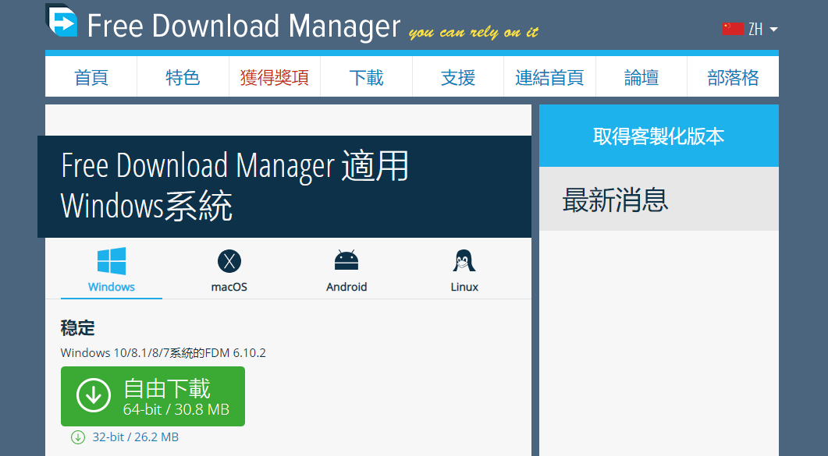Click the 32-bit / 26.2 MB download link
Viewport: 828px width, 456px height.
tap(136, 437)
